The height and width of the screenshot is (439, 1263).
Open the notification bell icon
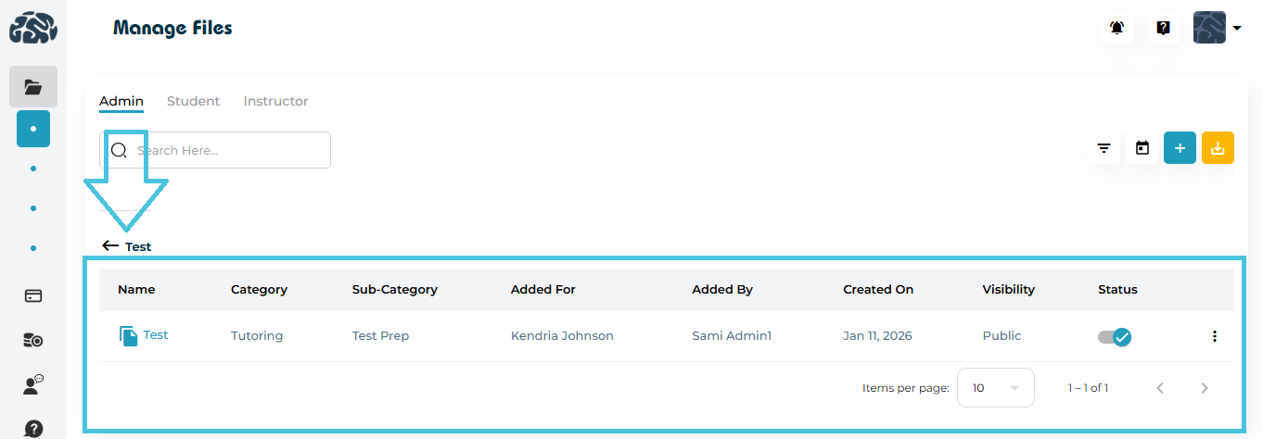1117,28
